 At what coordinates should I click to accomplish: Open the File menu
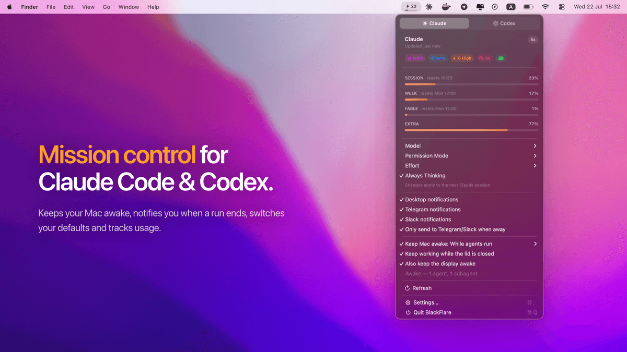pos(51,7)
